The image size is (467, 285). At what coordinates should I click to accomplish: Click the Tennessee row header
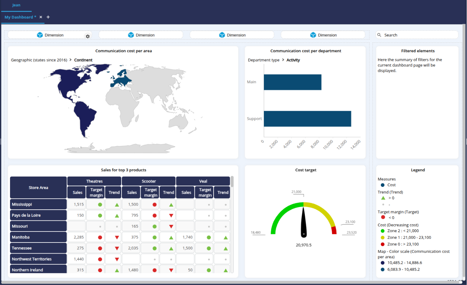(38, 248)
